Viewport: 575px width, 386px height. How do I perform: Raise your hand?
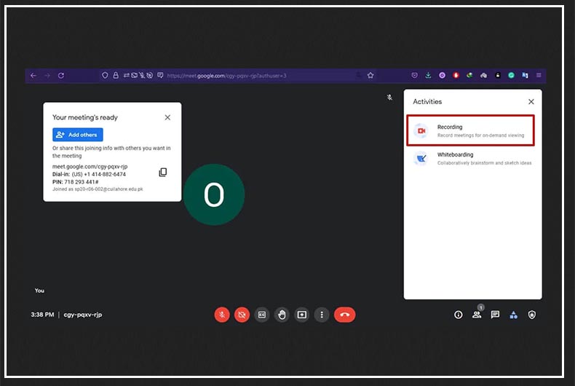(282, 315)
